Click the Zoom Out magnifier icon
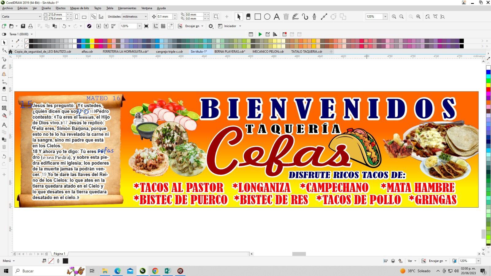 (x=401, y=17)
